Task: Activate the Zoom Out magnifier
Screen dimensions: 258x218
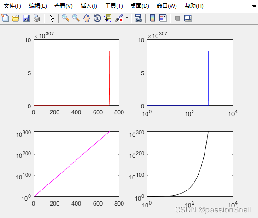Action: click(x=76, y=18)
